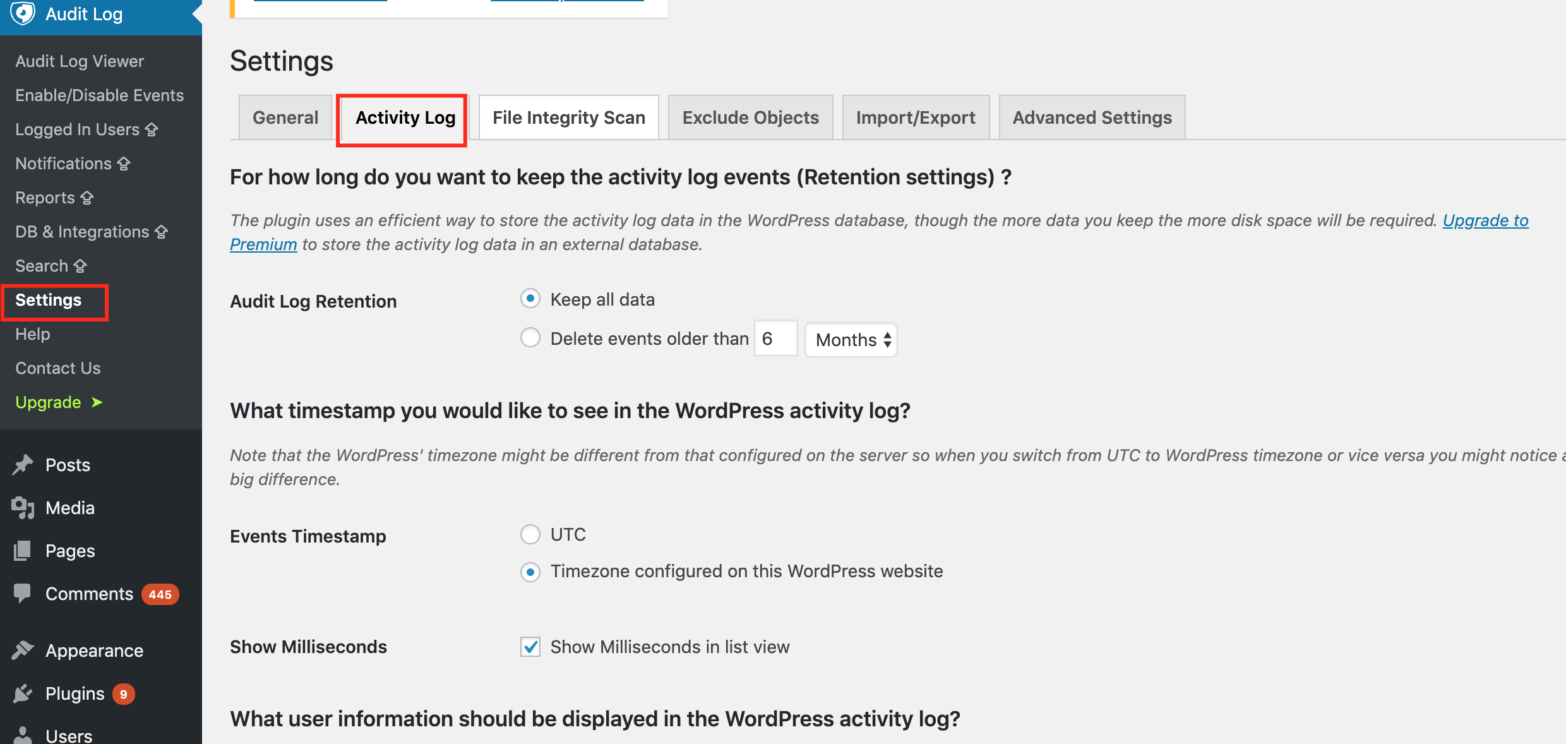
Task: Select the Keep all data option
Action: tap(530, 298)
